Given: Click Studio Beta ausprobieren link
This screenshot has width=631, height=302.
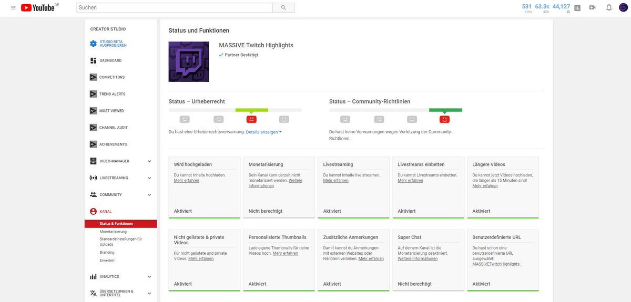Looking at the screenshot, I should 113,44.
